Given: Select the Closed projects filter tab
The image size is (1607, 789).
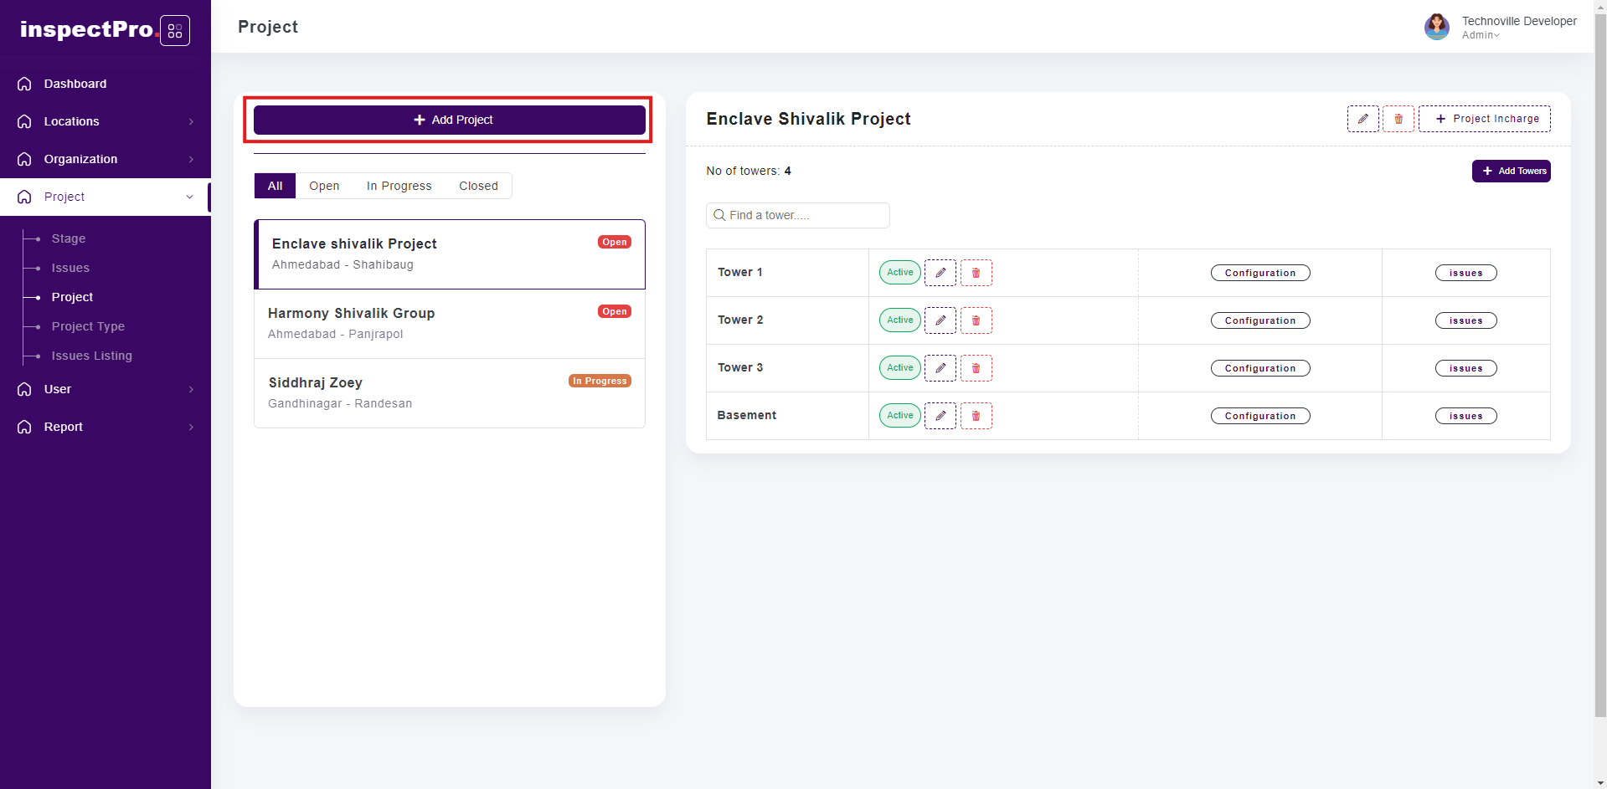Looking at the screenshot, I should pos(478,186).
